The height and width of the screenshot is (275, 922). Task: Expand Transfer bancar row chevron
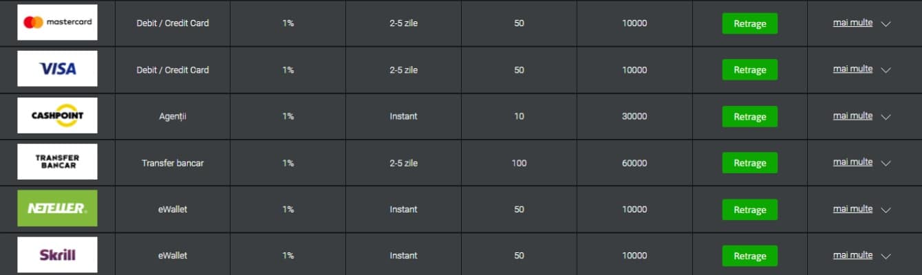(886, 164)
